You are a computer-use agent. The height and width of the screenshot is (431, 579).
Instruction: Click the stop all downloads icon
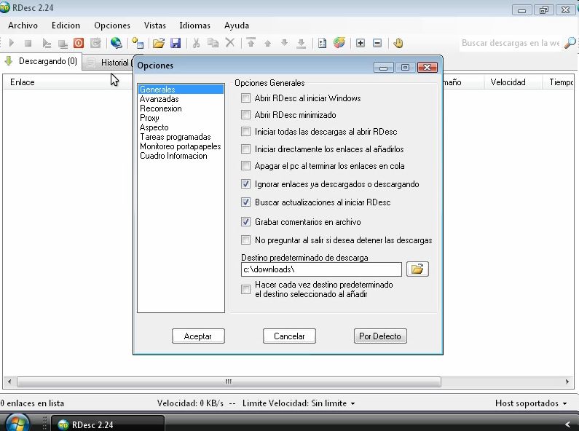pyautogui.click(x=63, y=44)
